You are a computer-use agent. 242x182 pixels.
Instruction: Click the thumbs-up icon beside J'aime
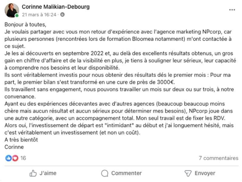[x=33, y=173]
